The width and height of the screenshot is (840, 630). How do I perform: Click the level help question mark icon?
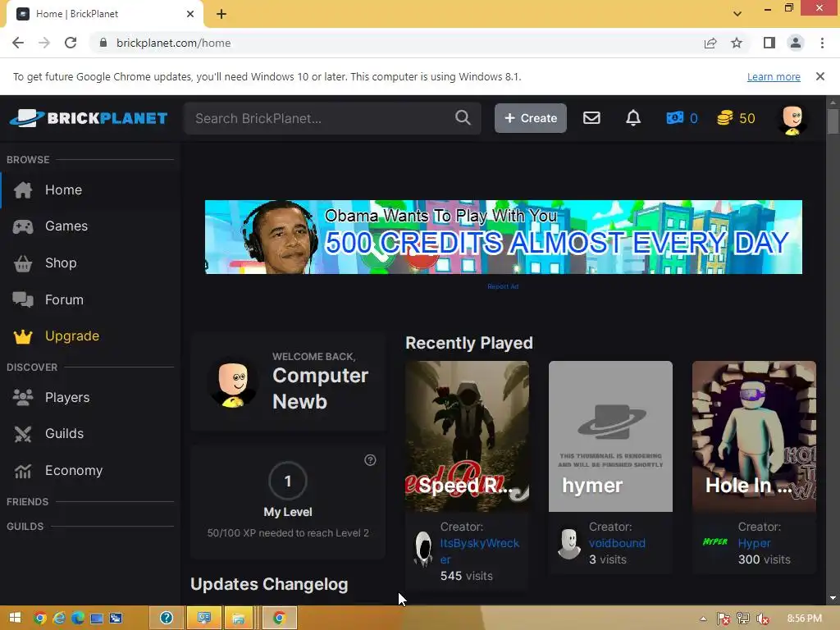[370, 460]
